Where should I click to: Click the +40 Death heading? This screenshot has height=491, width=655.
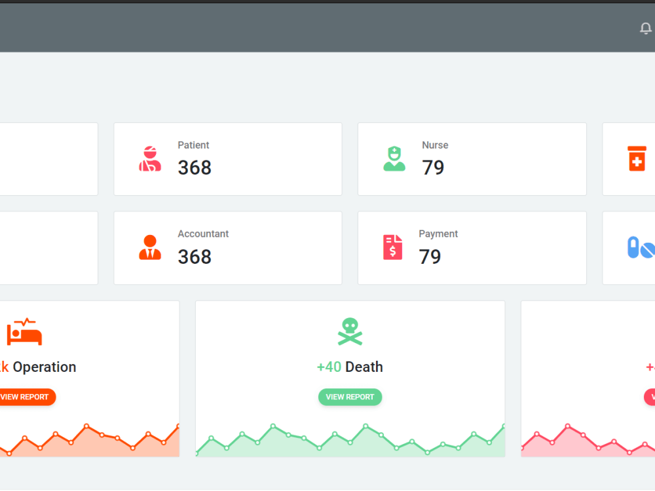[x=350, y=367]
